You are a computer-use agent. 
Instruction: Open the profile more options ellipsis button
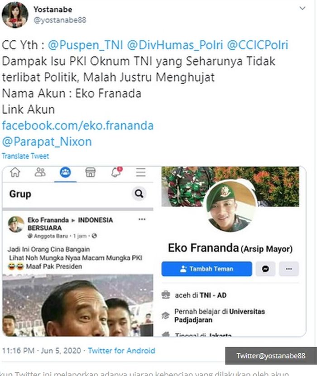289,269
